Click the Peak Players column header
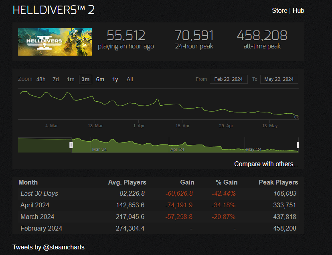332x255 pixels. coord(278,182)
